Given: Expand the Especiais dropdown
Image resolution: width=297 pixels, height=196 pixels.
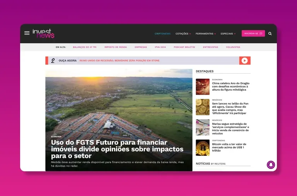Looking at the screenshot, I should tap(228, 34).
